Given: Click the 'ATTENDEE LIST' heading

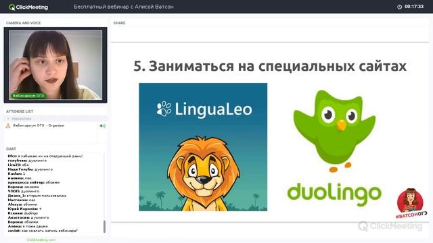Looking at the screenshot, I should pyautogui.click(x=20, y=111).
